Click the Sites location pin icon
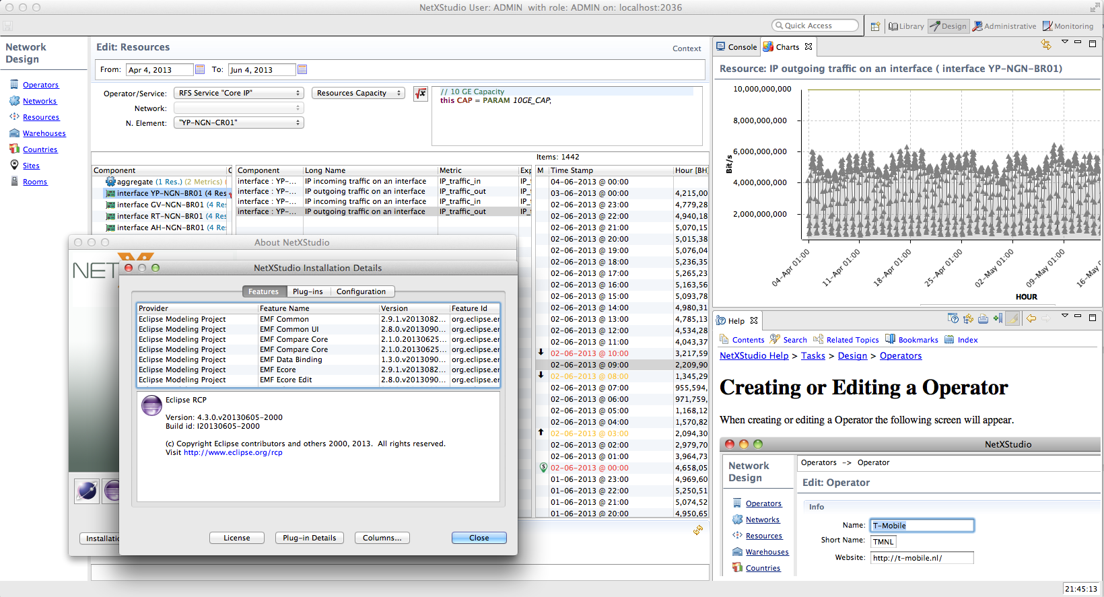The image size is (1104, 597). coord(14,165)
